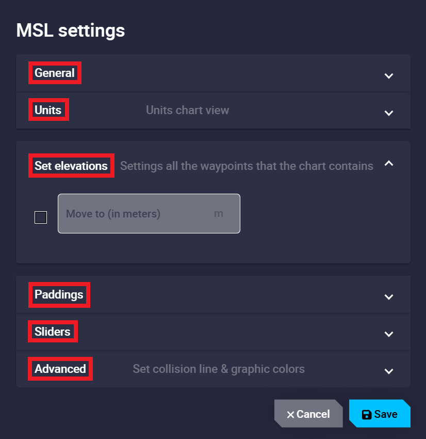Enable the Move to elevation checkbox
This screenshot has height=439, width=426.
point(41,217)
